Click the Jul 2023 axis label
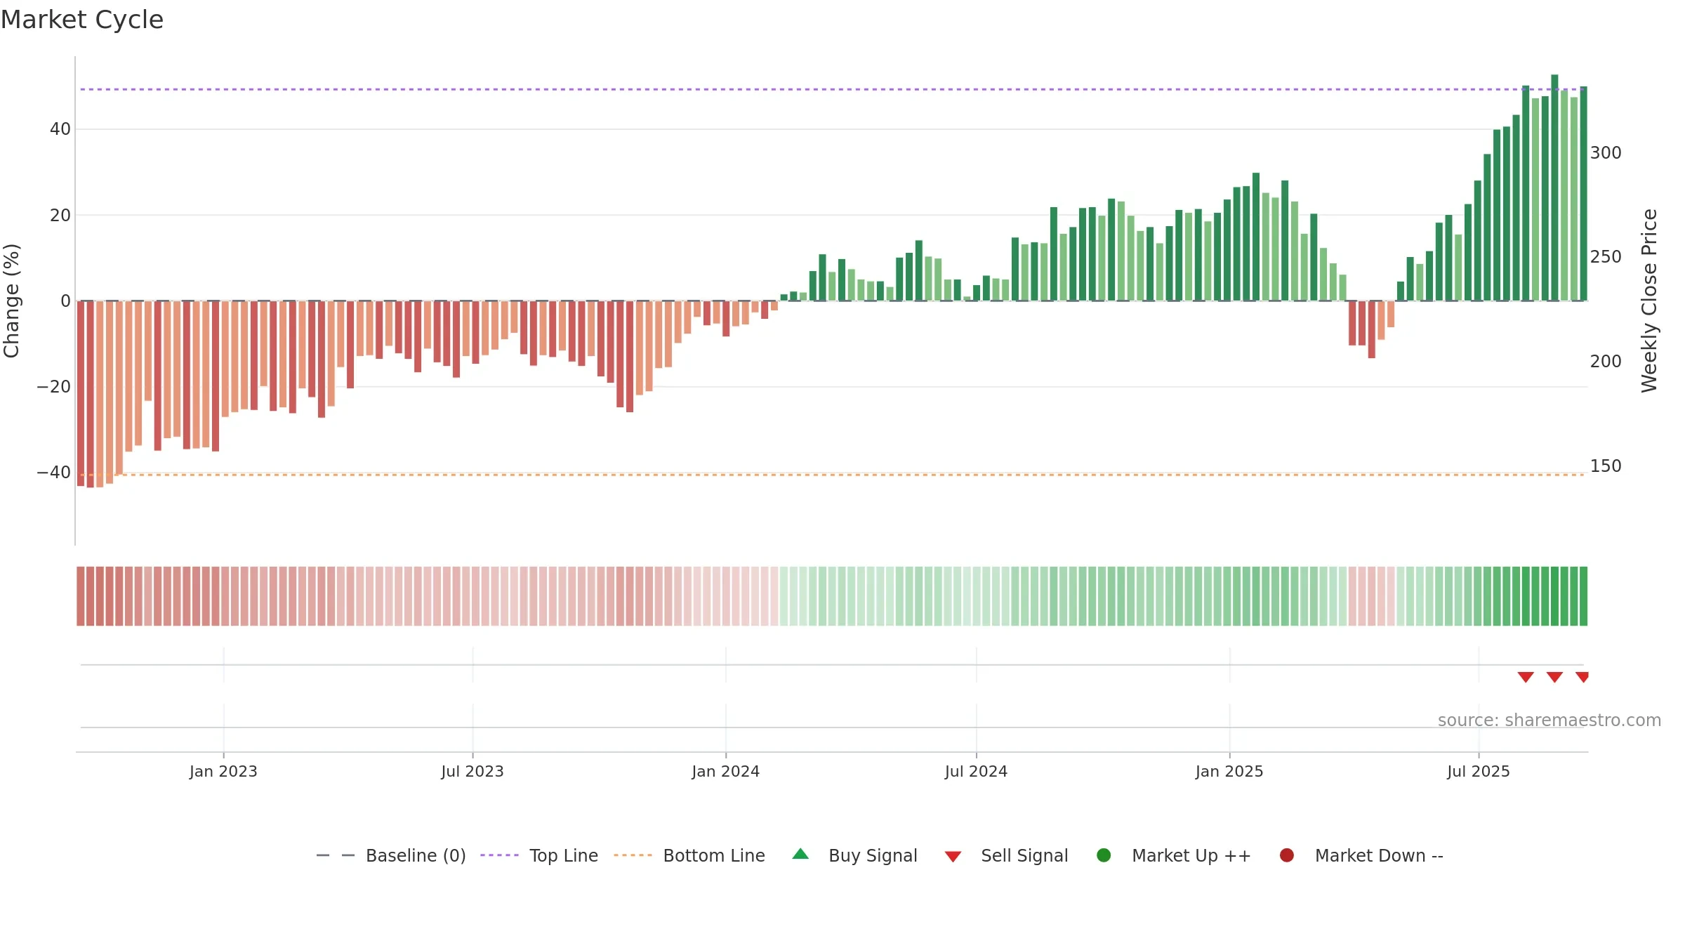1685x948 pixels. (473, 772)
